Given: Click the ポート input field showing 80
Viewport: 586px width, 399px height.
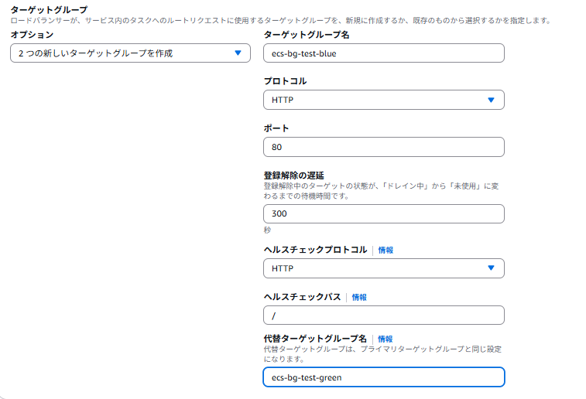Looking at the screenshot, I should 384,147.
